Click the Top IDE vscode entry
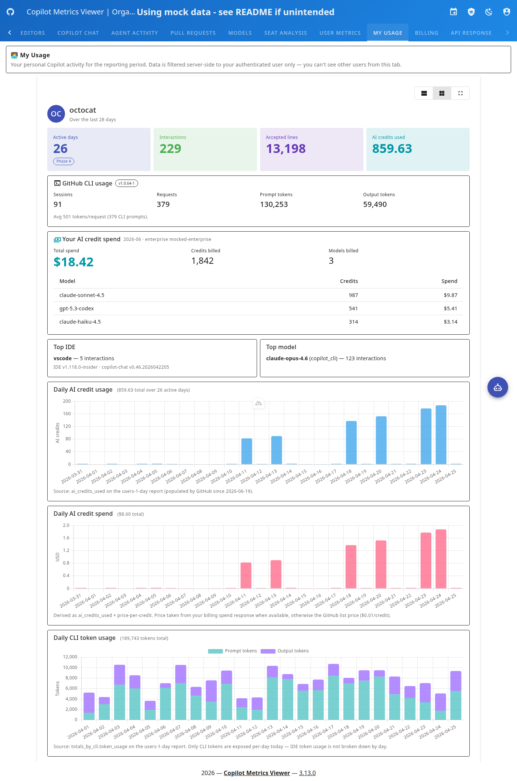 click(x=84, y=358)
